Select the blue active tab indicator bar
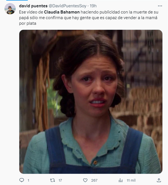The image size is (168, 185). pyautogui.click(x=17, y=0)
